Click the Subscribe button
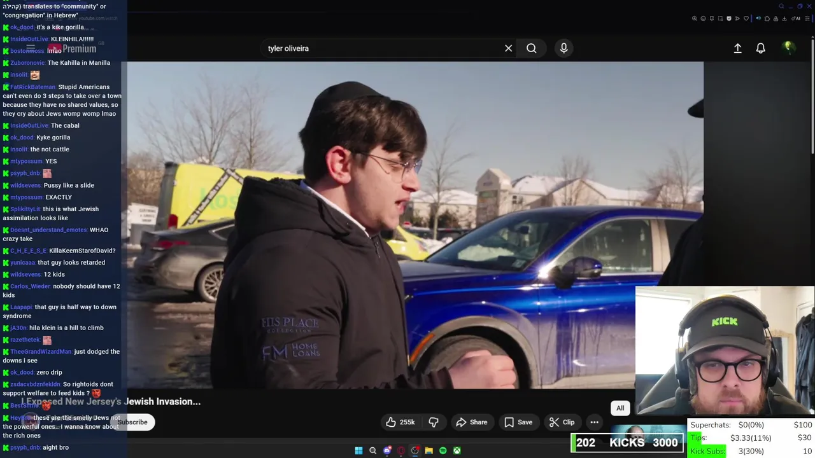This screenshot has width=815, height=458. [x=132, y=422]
